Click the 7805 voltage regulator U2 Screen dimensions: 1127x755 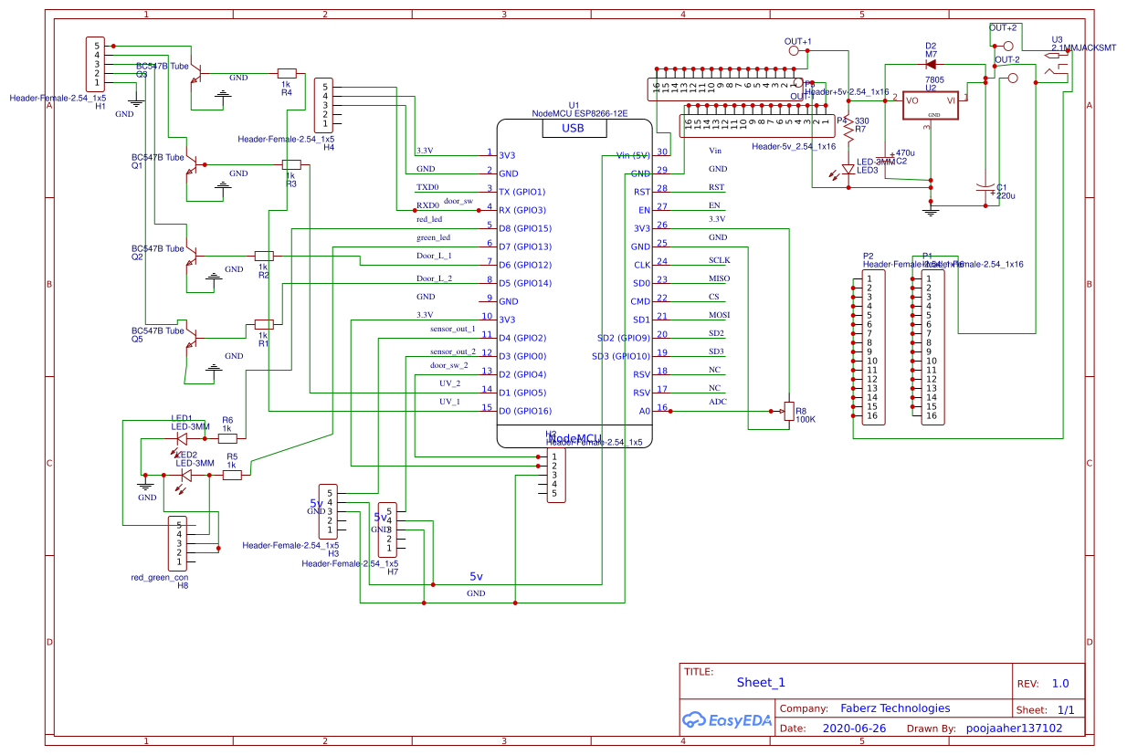point(932,105)
